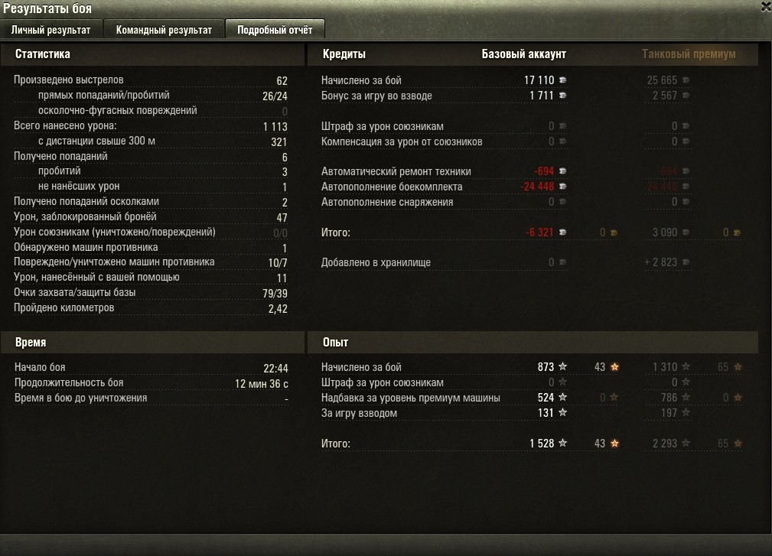Click credits icon beside -24 448 ammo cost
The width and height of the screenshot is (772, 556).
562,186
